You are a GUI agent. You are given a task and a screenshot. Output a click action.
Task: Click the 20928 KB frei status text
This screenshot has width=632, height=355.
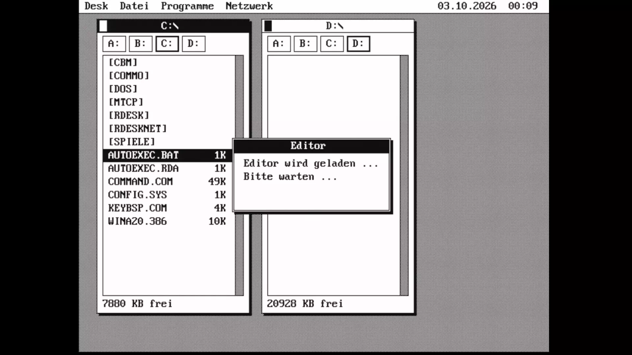point(305,303)
